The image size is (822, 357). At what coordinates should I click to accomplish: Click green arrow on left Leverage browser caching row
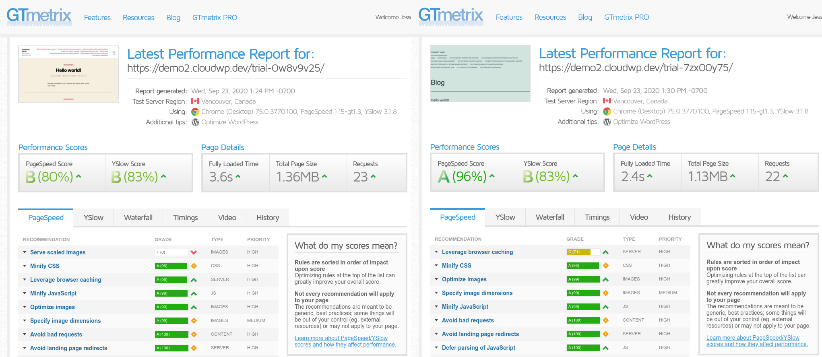pos(194,280)
